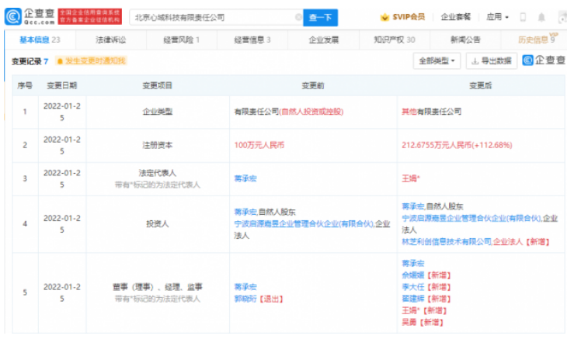Click 翟建辉 marked 新增 in row 5
This screenshot has height=339, width=581.
pos(412,299)
